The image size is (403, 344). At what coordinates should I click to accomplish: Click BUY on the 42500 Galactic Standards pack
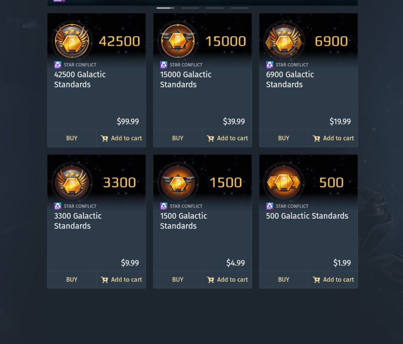click(x=71, y=138)
